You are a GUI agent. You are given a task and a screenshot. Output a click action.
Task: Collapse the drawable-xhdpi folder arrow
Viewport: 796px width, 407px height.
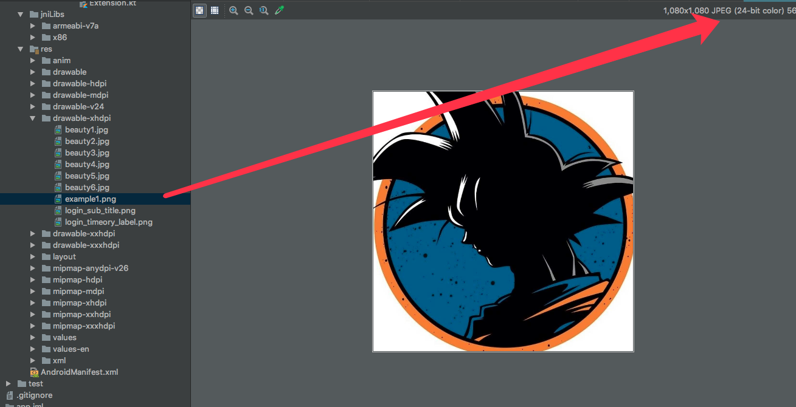tap(33, 118)
